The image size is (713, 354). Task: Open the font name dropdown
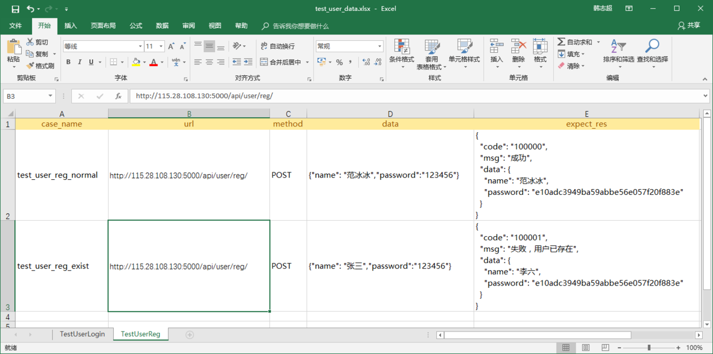pos(140,45)
